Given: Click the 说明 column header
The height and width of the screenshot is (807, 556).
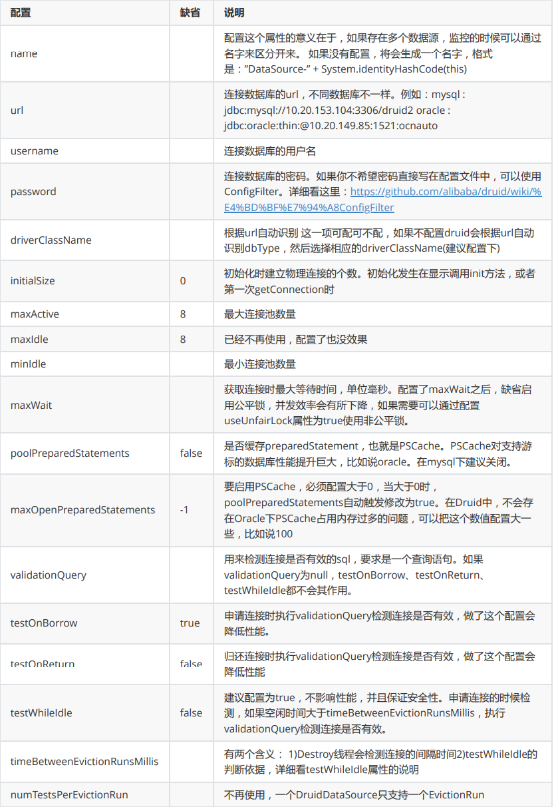Looking at the screenshot, I should point(234,13).
